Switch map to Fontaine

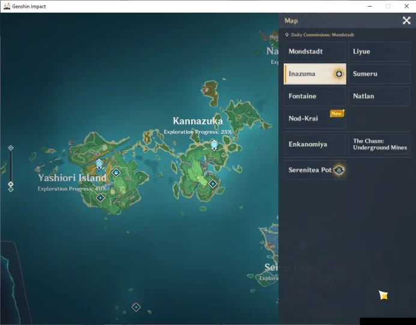click(315, 96)
